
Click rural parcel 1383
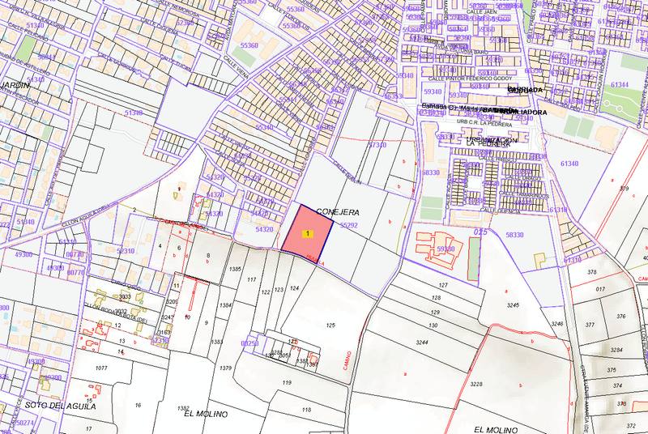pyautogui.click(x=217, y=342)
